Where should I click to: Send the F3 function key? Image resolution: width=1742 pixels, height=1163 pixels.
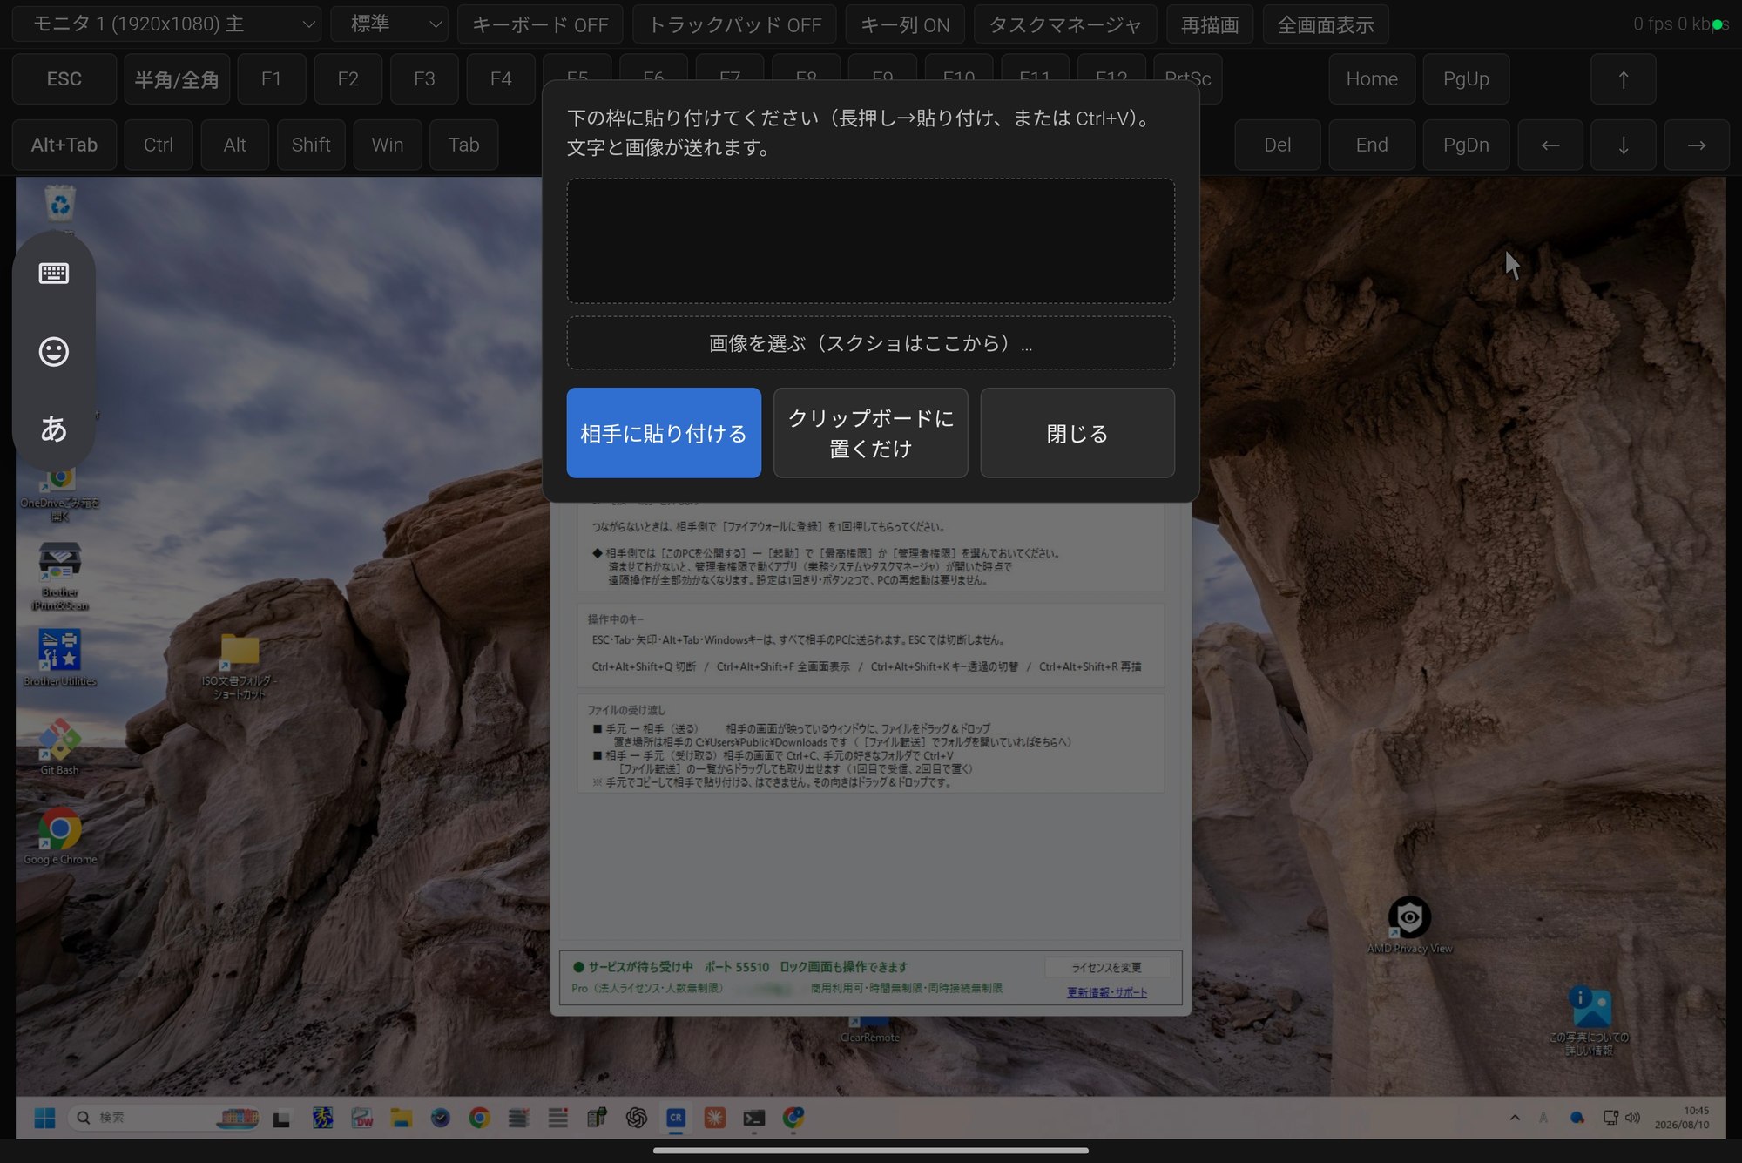coord(424,79)
